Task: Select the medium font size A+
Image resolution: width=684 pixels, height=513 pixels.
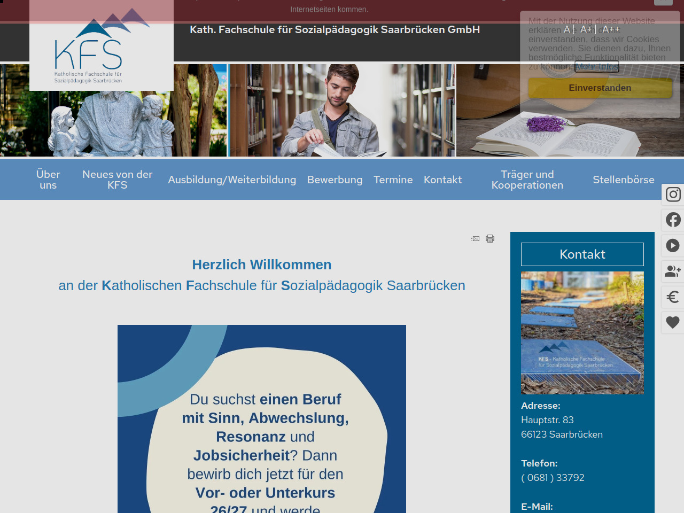Action: click(586, 30)
